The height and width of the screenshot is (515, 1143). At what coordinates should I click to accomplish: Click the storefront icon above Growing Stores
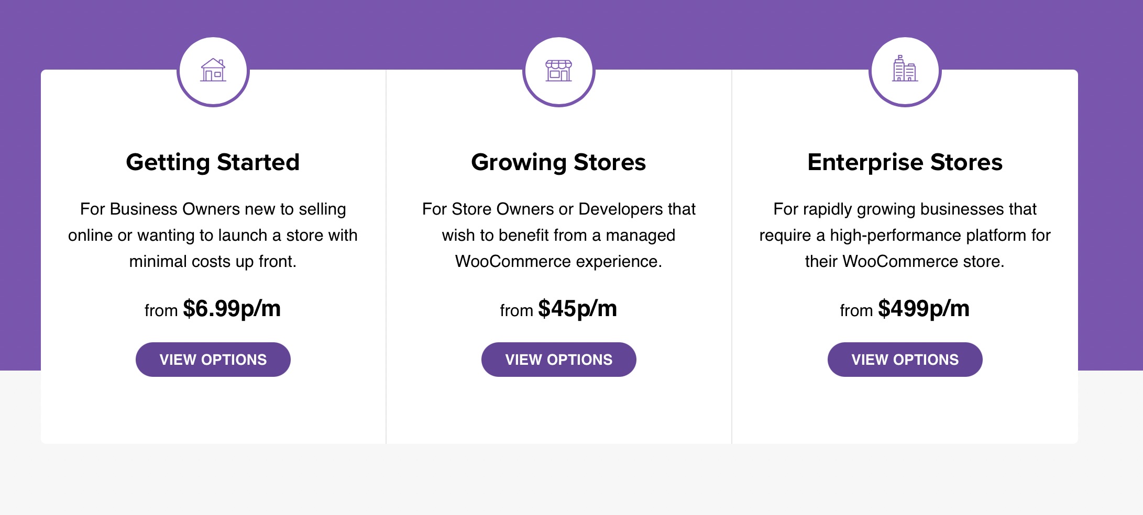coord(558,71)
